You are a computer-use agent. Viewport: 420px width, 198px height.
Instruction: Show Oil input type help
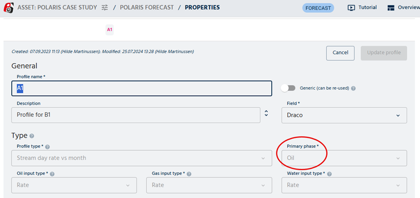tap(52, 174)
